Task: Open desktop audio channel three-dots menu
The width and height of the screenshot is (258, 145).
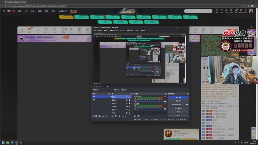Action: (x=135, y=106)
